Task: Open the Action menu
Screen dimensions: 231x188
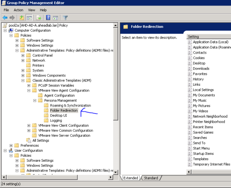Action: [18, 10]
